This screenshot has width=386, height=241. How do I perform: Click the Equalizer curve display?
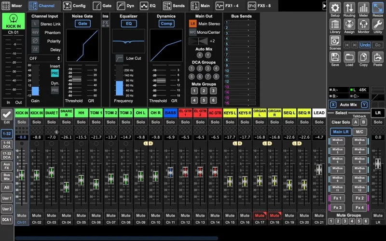tap(129, 41)
